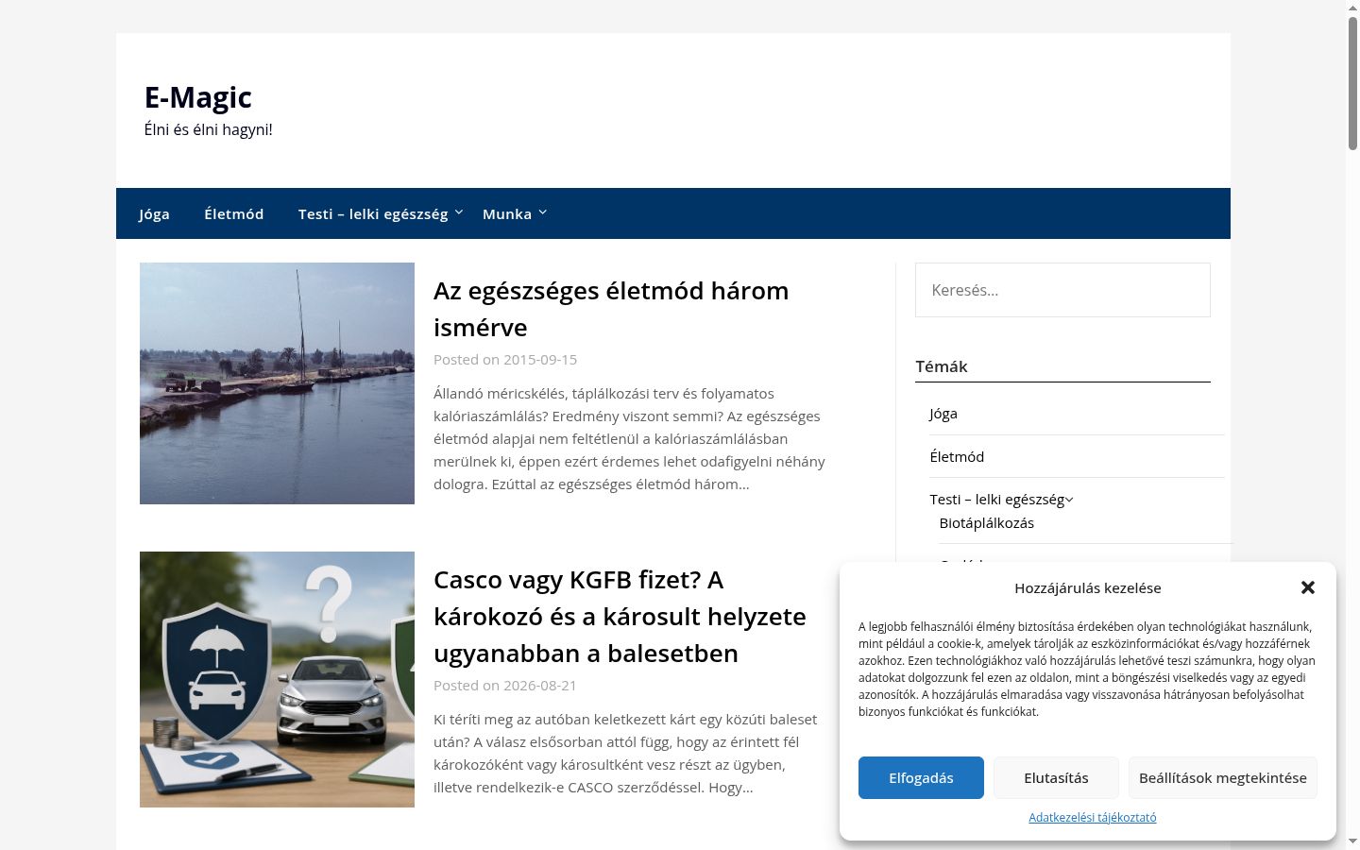The image size is (1360, 850).
Task: Click the Elutasítás button
Action: point(1056,778)
